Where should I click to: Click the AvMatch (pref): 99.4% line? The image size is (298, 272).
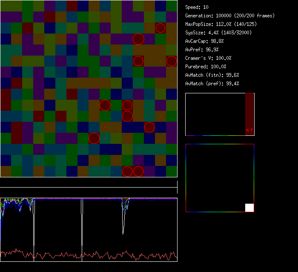[212, 84]
